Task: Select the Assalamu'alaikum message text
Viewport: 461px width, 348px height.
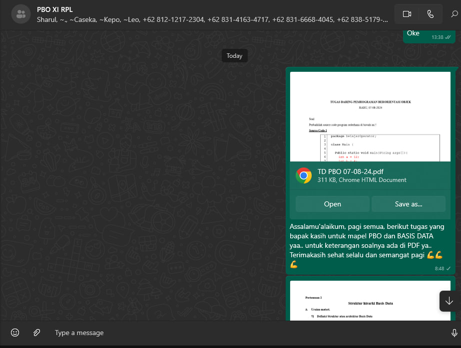Action: point(367,245)
